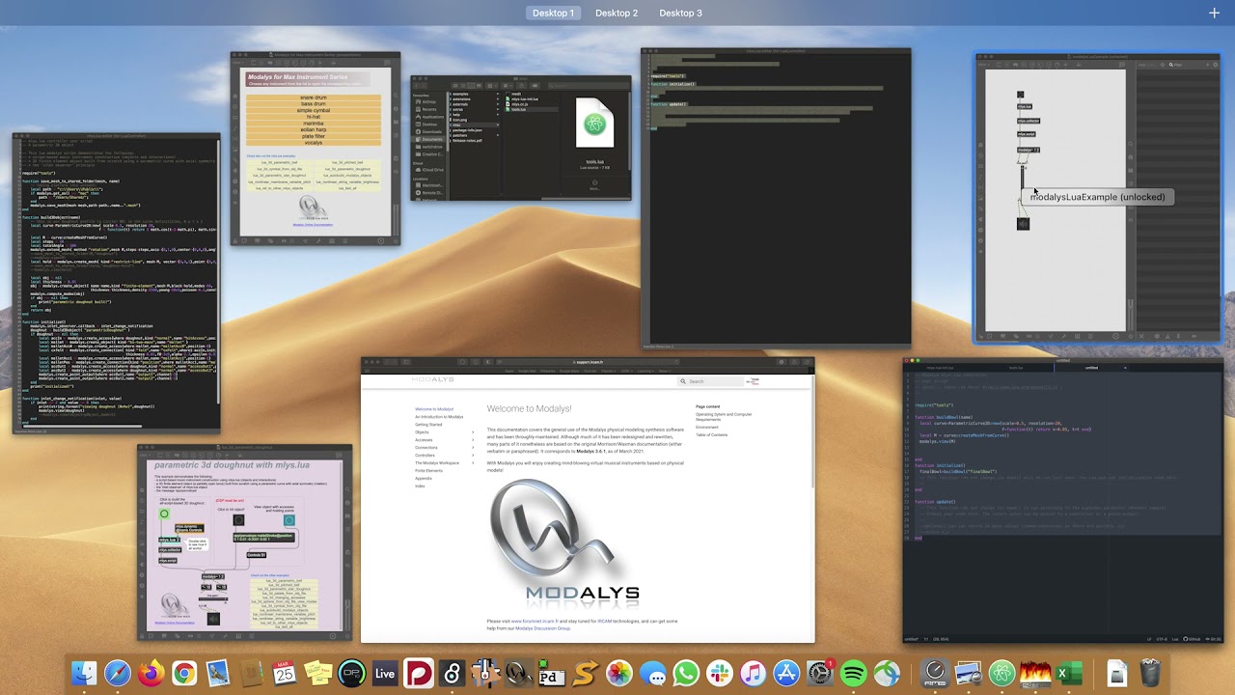
Task: Open the marimba instrument
Action: click(314, 123)
